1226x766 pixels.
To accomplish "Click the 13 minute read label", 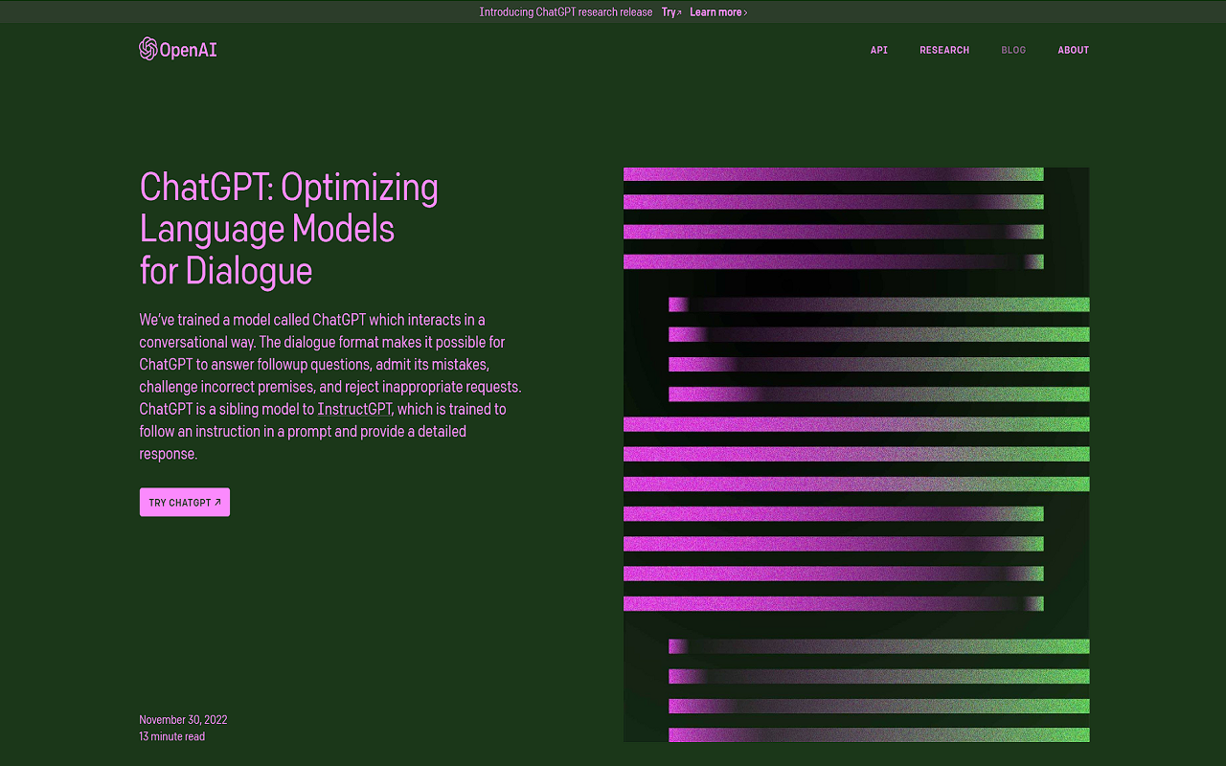I will click(172, 736).
